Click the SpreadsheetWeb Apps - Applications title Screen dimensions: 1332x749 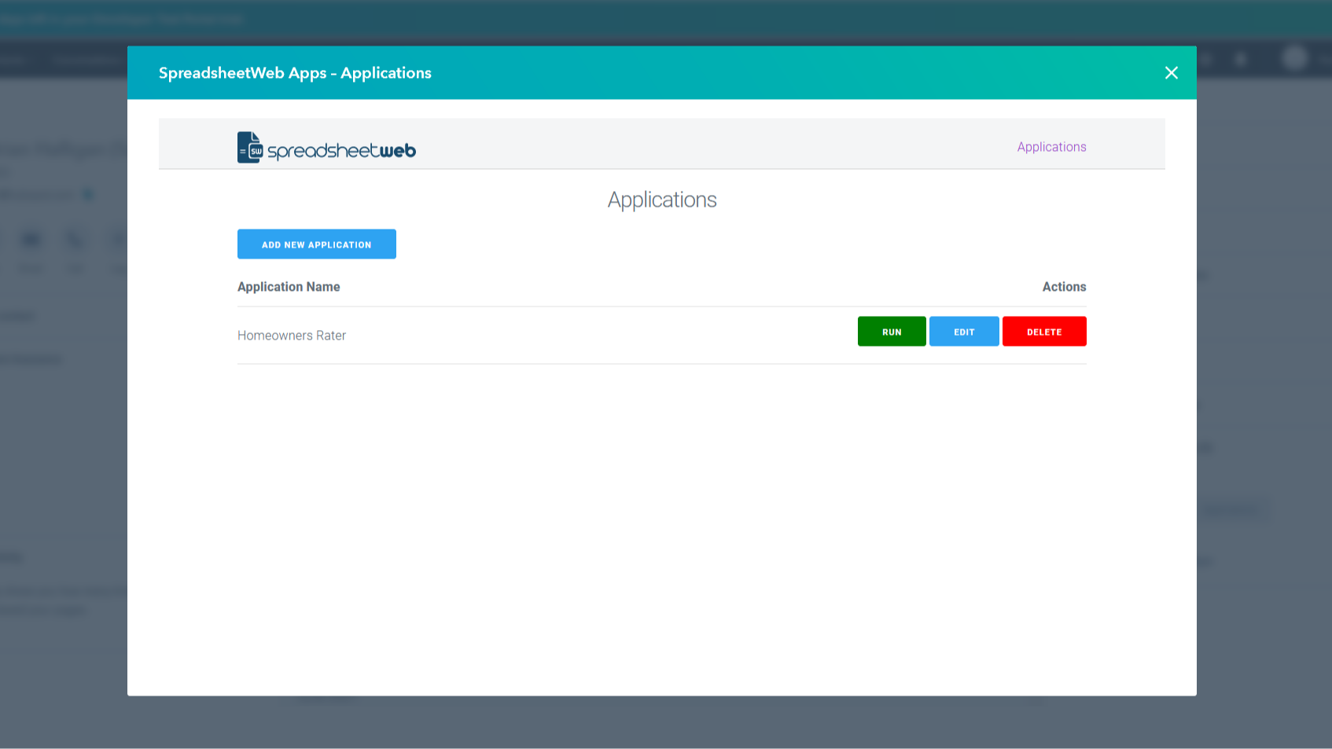click(x=295, y=73)
